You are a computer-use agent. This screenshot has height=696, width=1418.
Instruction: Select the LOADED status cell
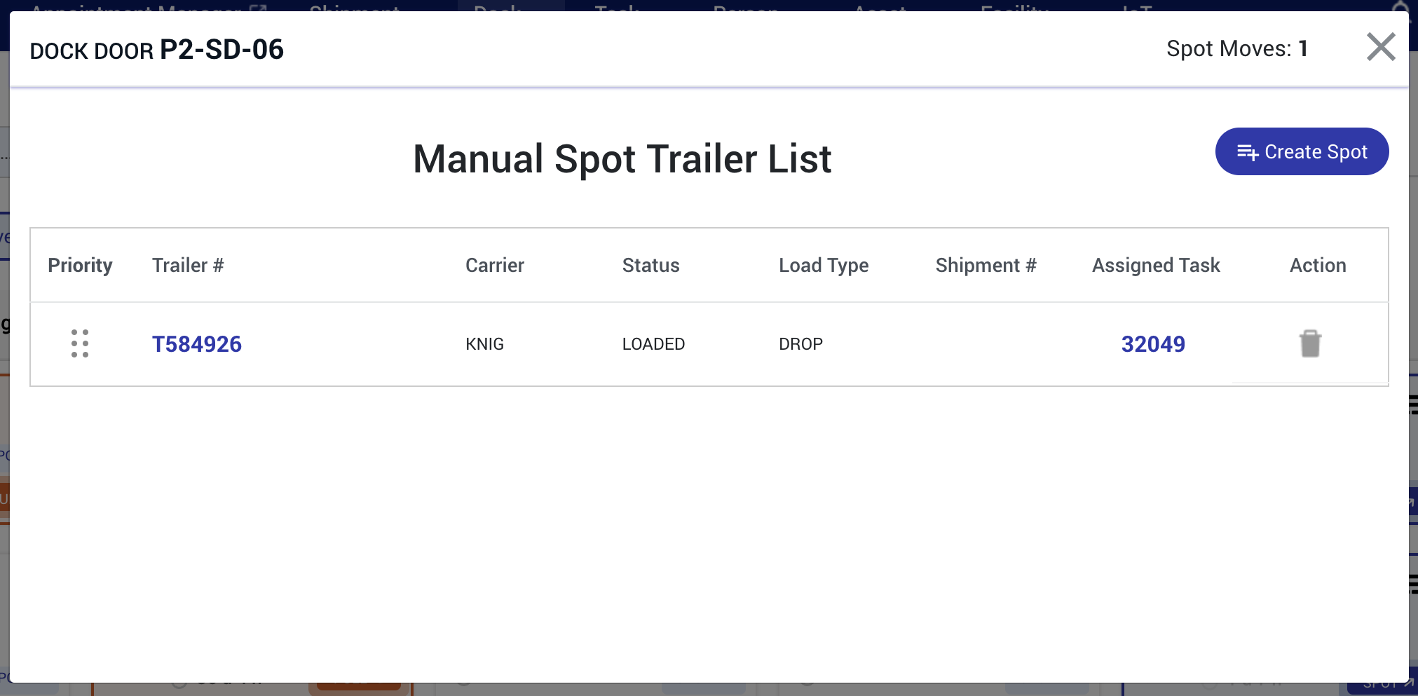coord(654,344)
